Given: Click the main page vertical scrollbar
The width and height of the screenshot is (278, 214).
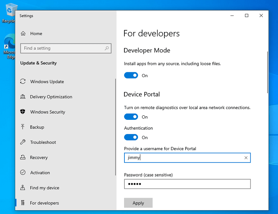Looking at the screenshot, I should coord(267,72).
